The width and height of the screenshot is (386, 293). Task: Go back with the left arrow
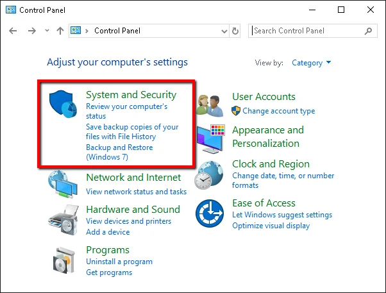tap(13, 31)
